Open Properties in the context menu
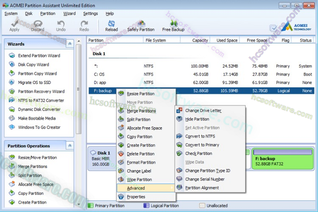The height and width of the screenshot is (212, 318). click(146, 197)
